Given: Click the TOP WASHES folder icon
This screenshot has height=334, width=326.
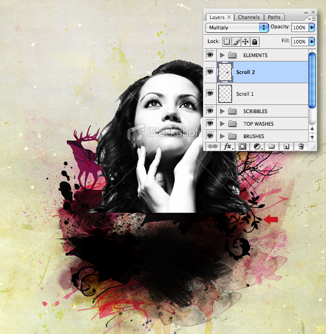Looking at the screenshot, I should (232, 124).
